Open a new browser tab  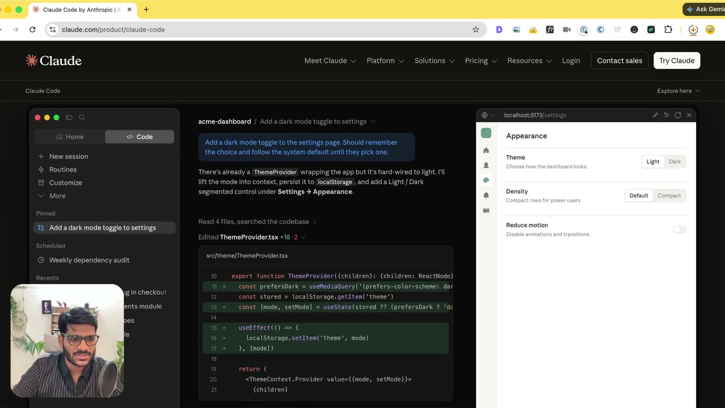(146, 10)
